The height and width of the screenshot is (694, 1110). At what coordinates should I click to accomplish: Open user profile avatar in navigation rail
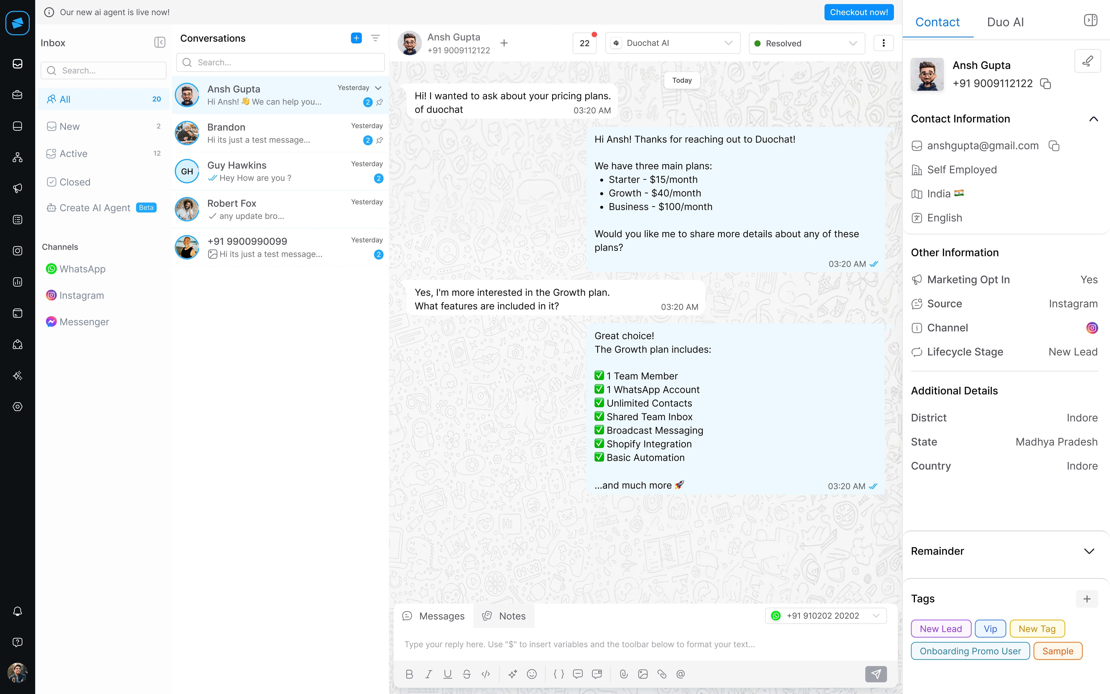tap(17, 673)
